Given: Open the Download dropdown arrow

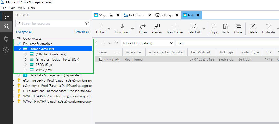Looking at the screenshot, I should pos(132,29).
